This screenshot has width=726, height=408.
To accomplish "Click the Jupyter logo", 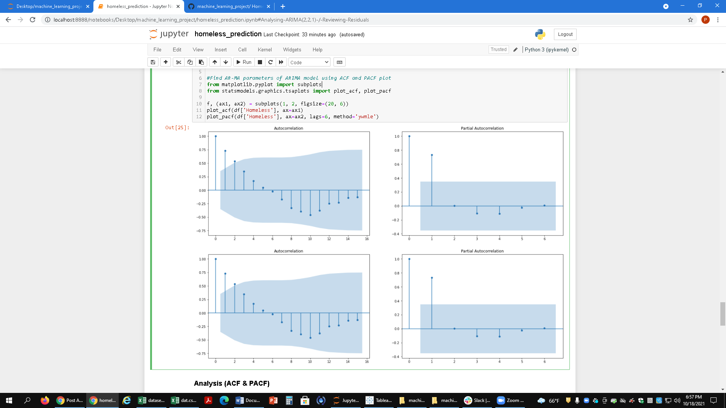I will (169, 34).
